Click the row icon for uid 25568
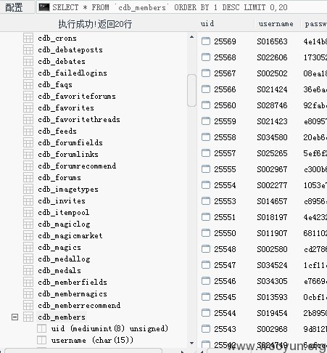Screen dimensions: 327x353 click(206, 57)
